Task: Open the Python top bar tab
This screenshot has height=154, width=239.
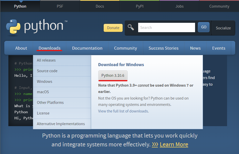Action: point(20,6)
